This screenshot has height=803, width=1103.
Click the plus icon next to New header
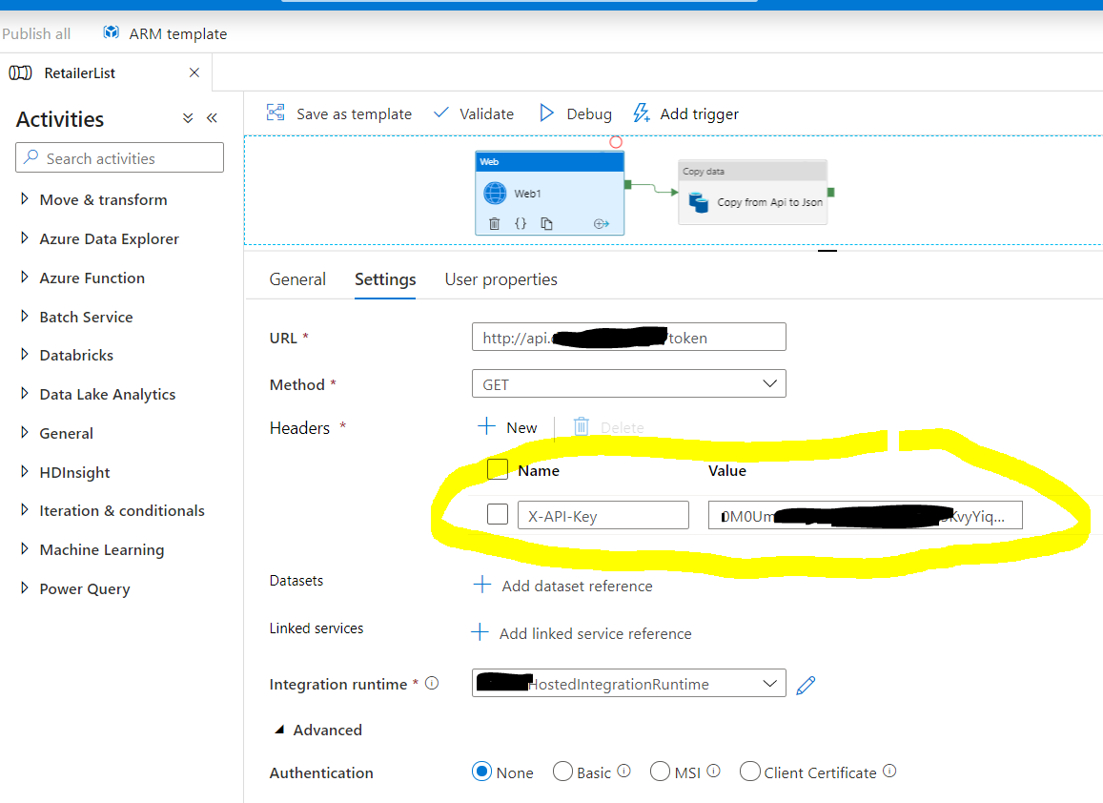point(486,425)
